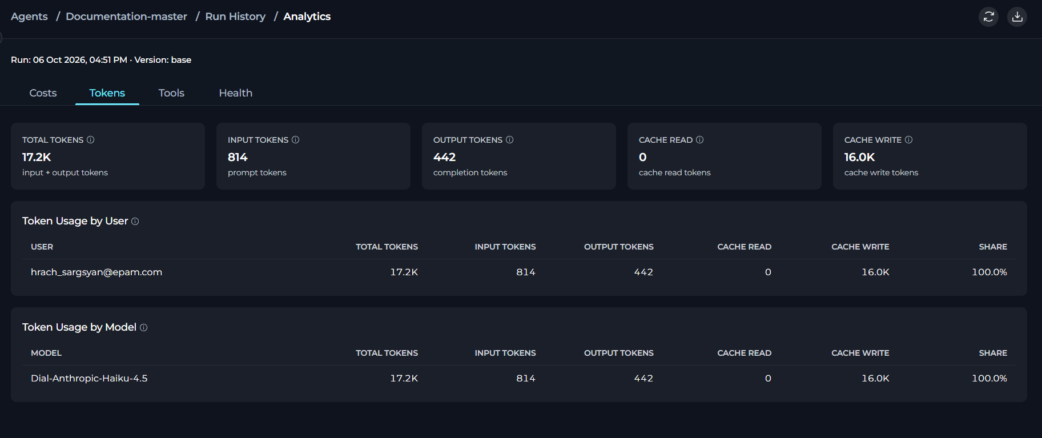
Task: Go to Agents breadcrumb link
Action: point(29,17)
